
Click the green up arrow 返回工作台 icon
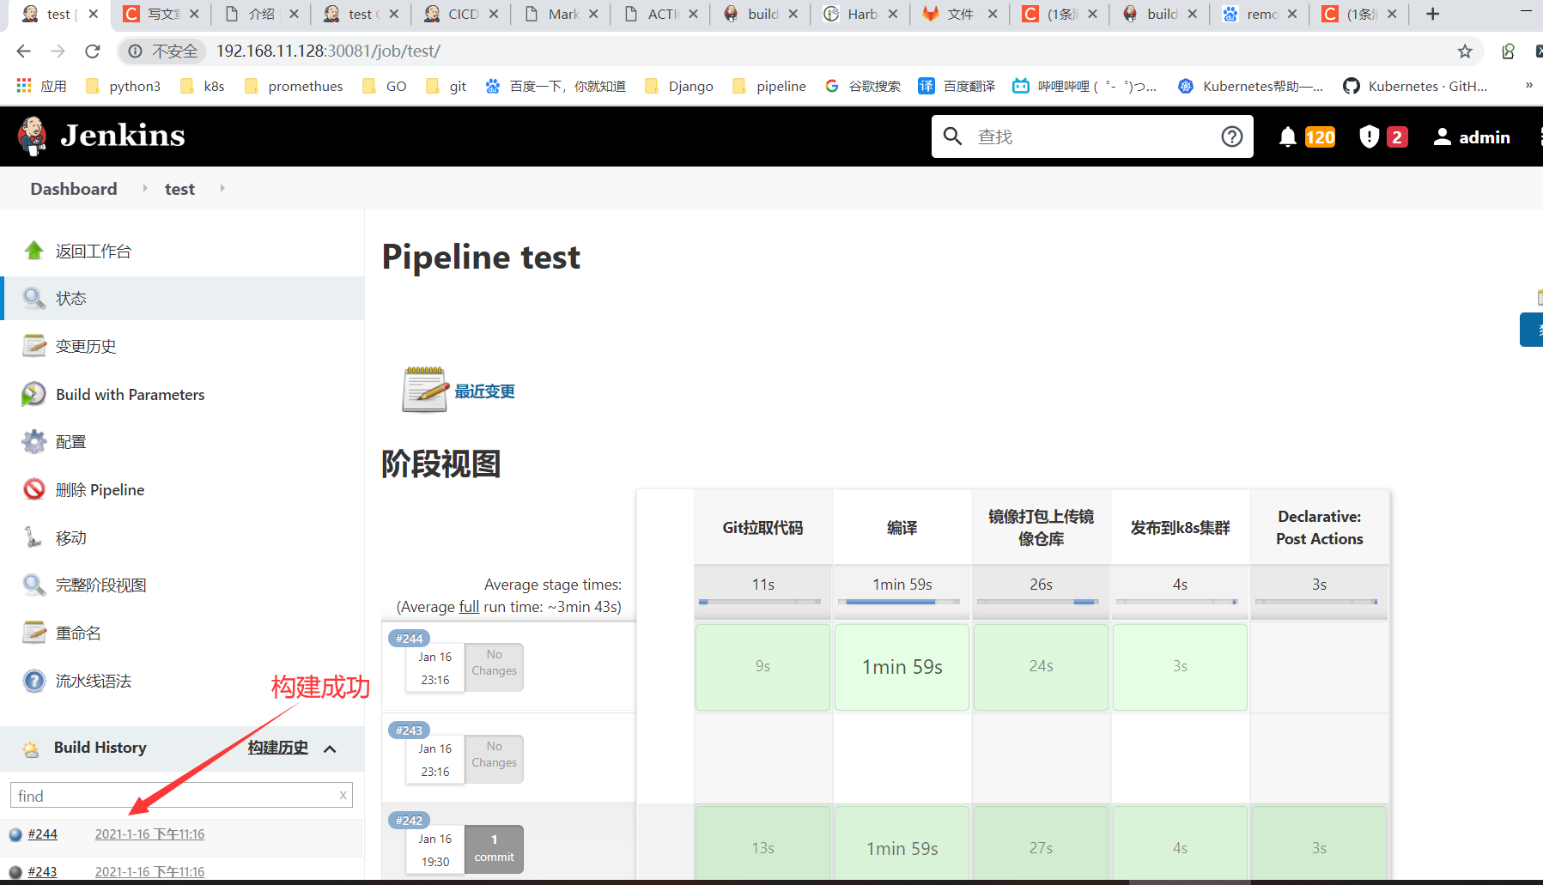coord(33,251)
